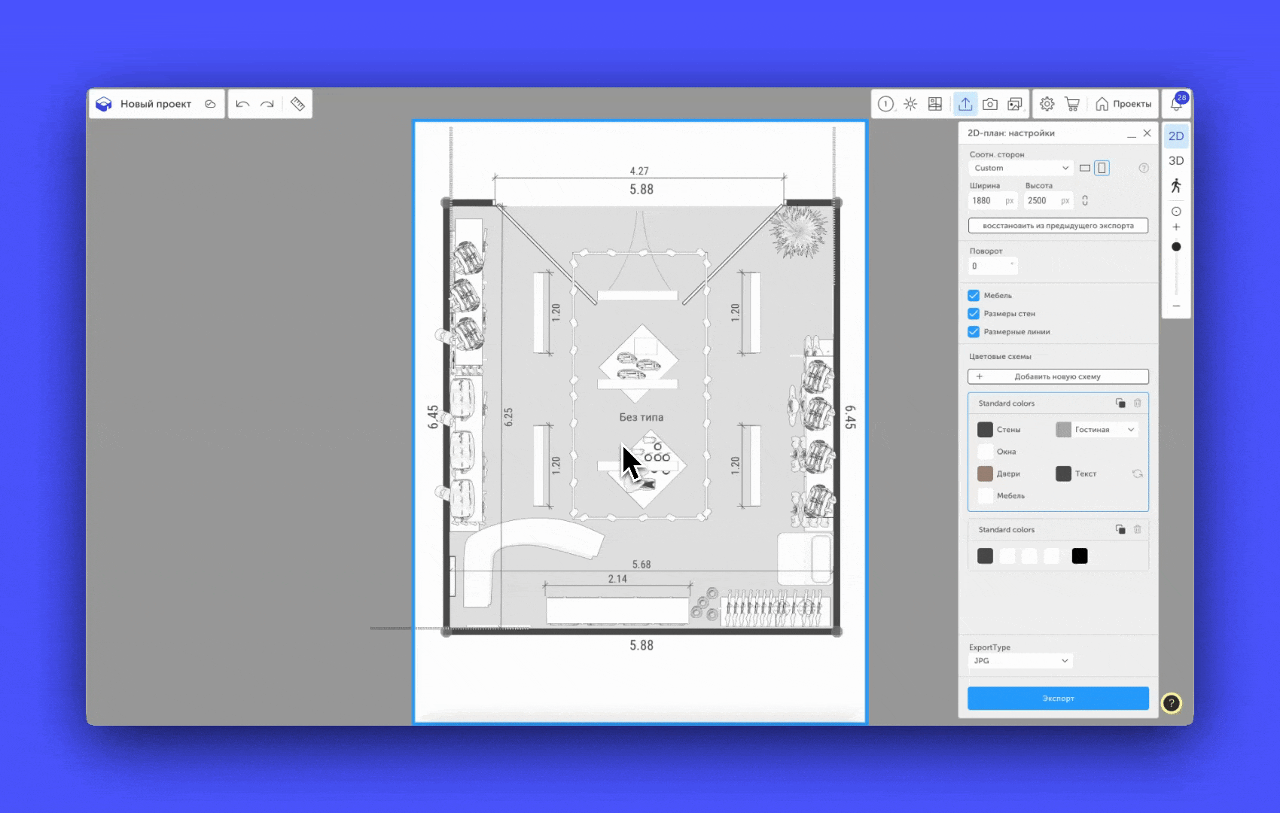
Task: Toggle the Размеры стен checkbox
Action: click(974, 314)
